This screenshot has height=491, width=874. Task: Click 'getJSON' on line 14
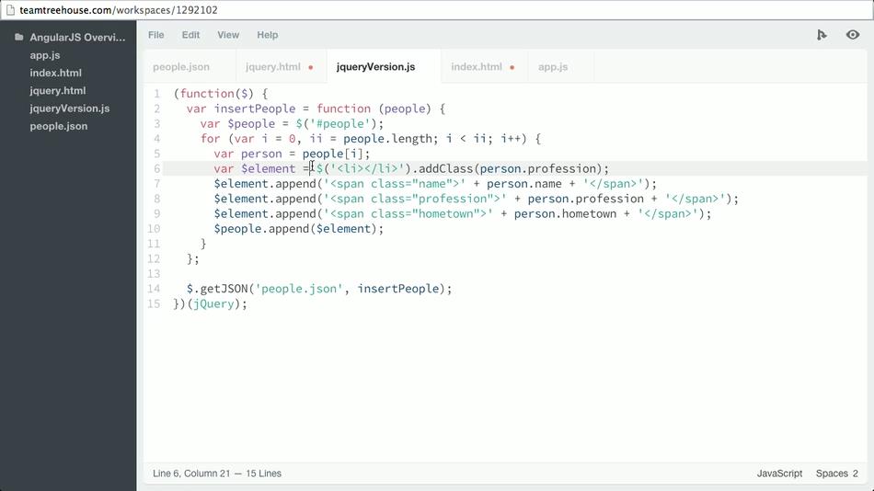pyautogui.click(x=224, y=289)
